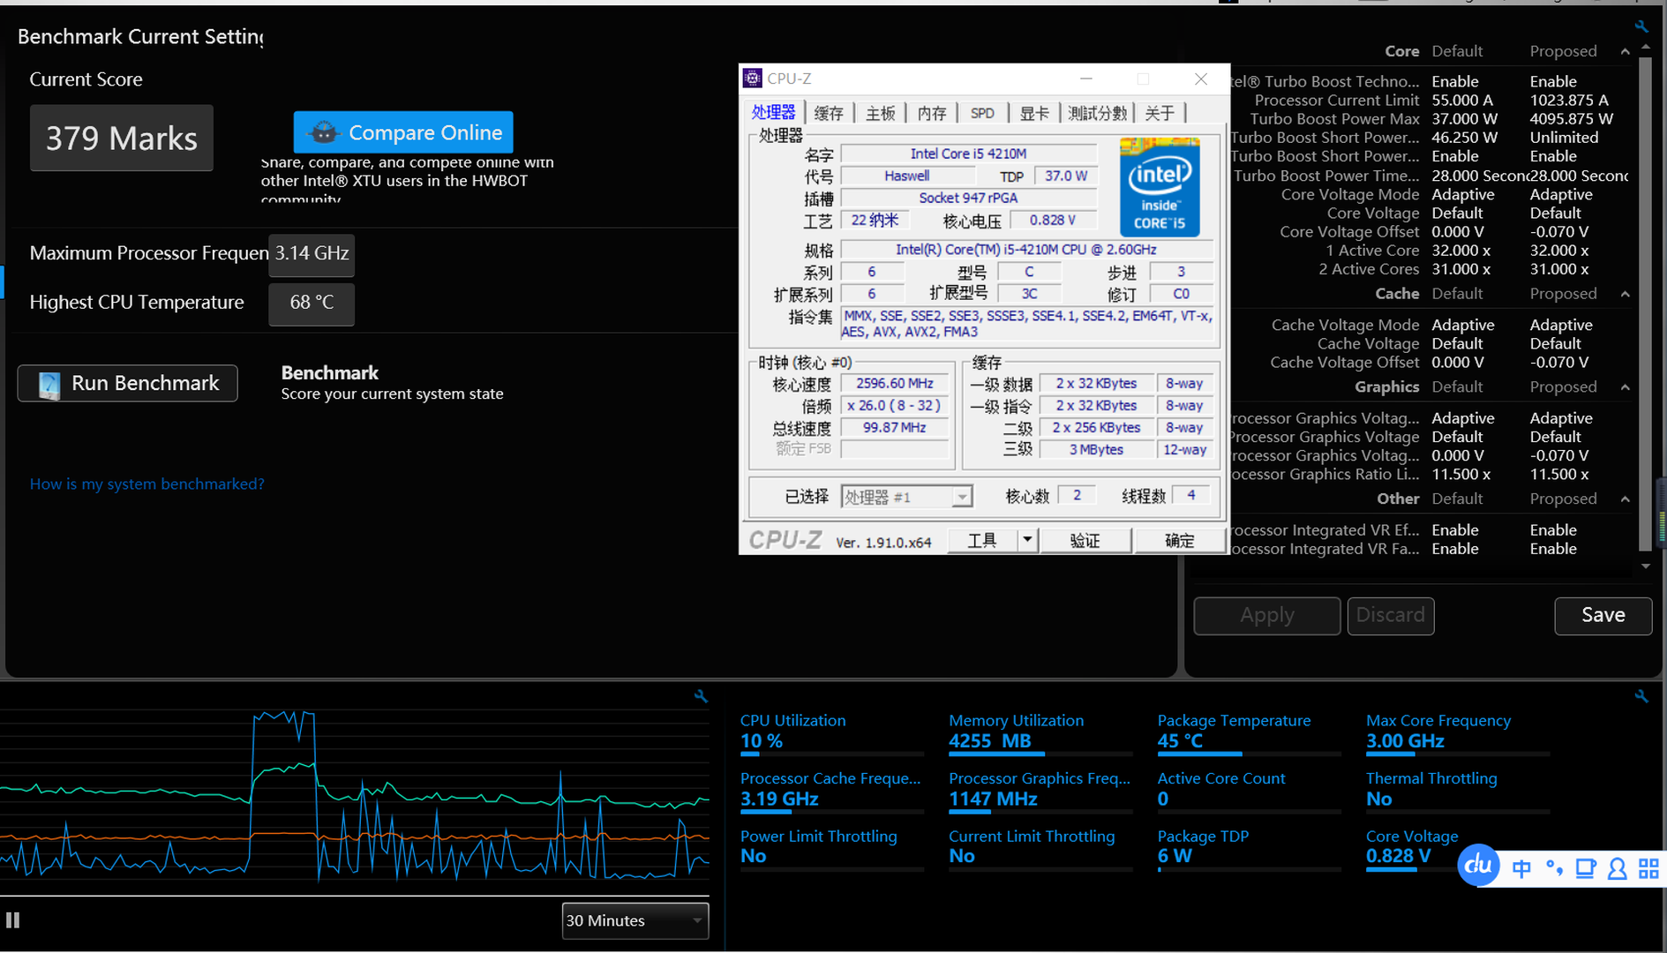The width and height of the screenshot is (1667, 953).
Task: Open settings wrench above the Core settings
Action: pos(1641,26)
